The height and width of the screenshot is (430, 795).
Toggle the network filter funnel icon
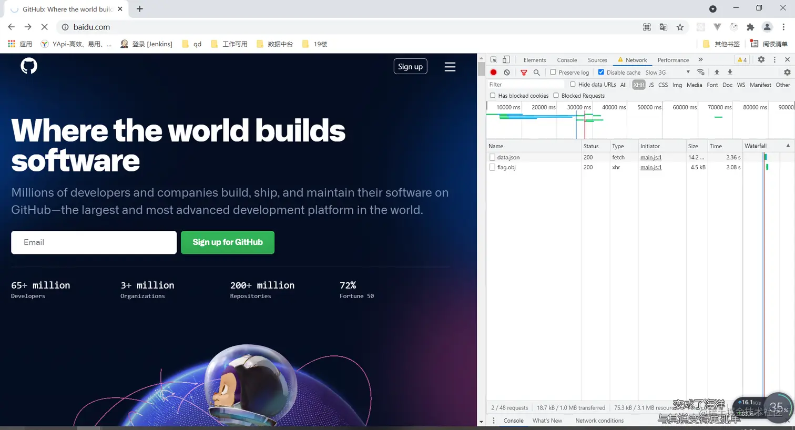tap(524, 73)
